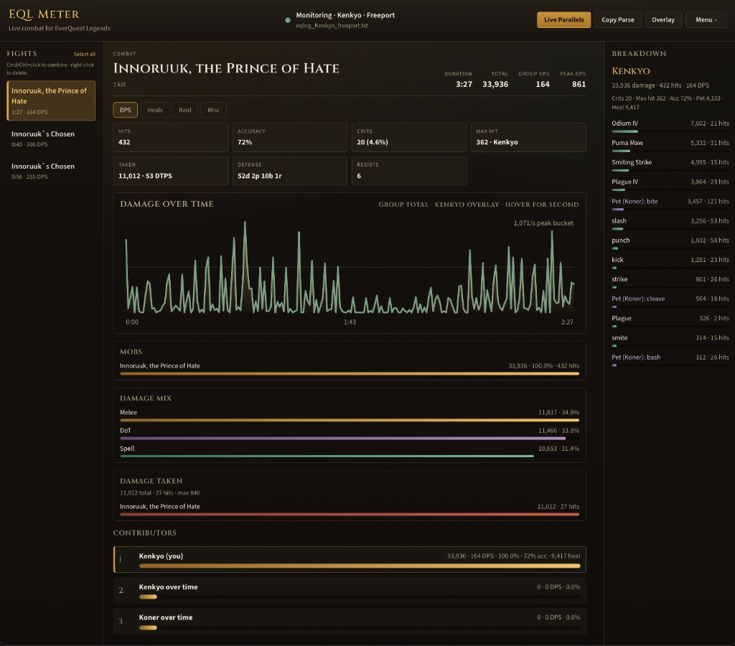The width and height of the screenshot is (735, 646).
Task: Click strike entry in breakdown
Action: [670, 282]
